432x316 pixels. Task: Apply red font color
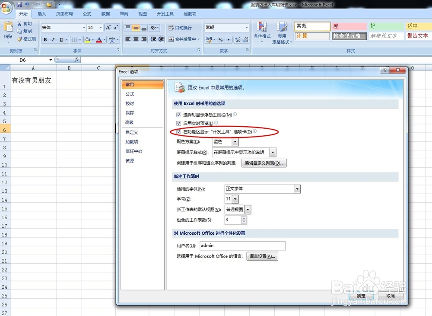point(99,40)
